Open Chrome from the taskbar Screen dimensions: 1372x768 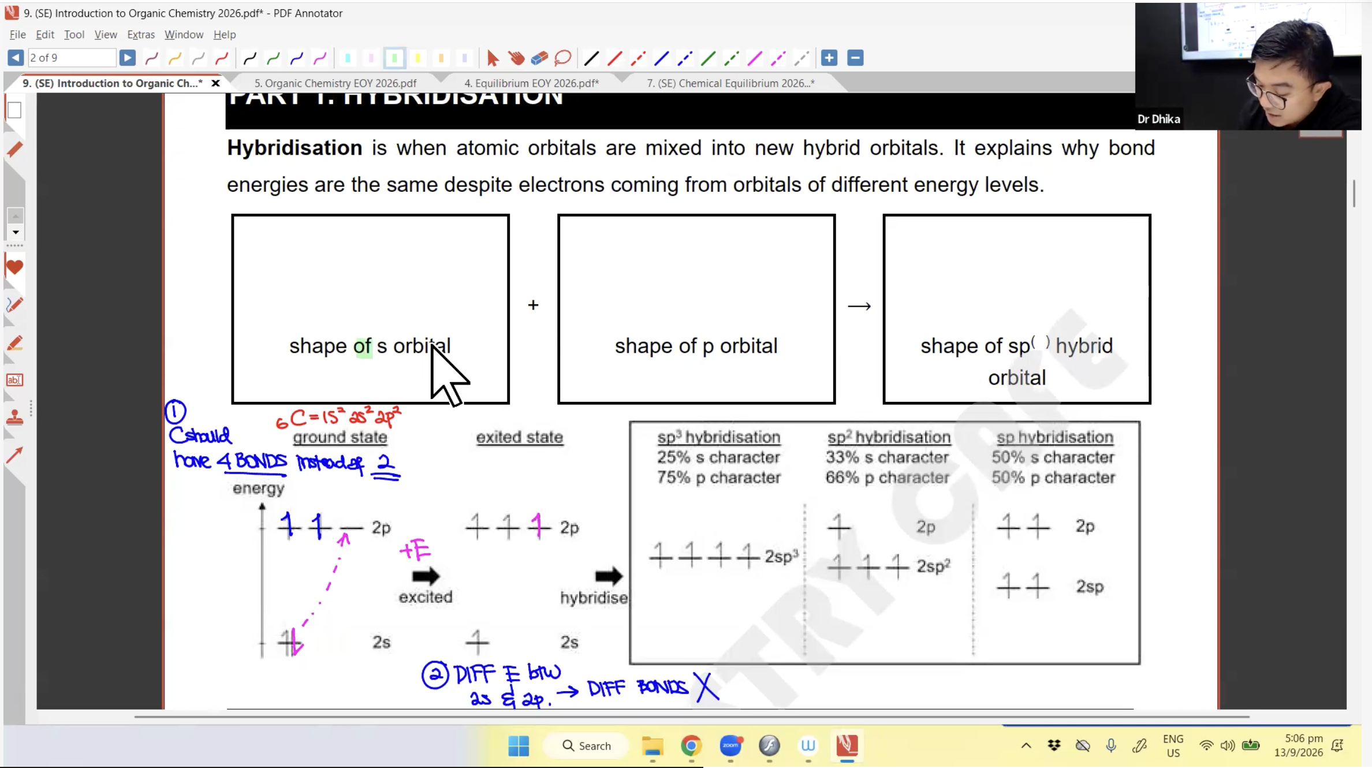pos(691,745)
